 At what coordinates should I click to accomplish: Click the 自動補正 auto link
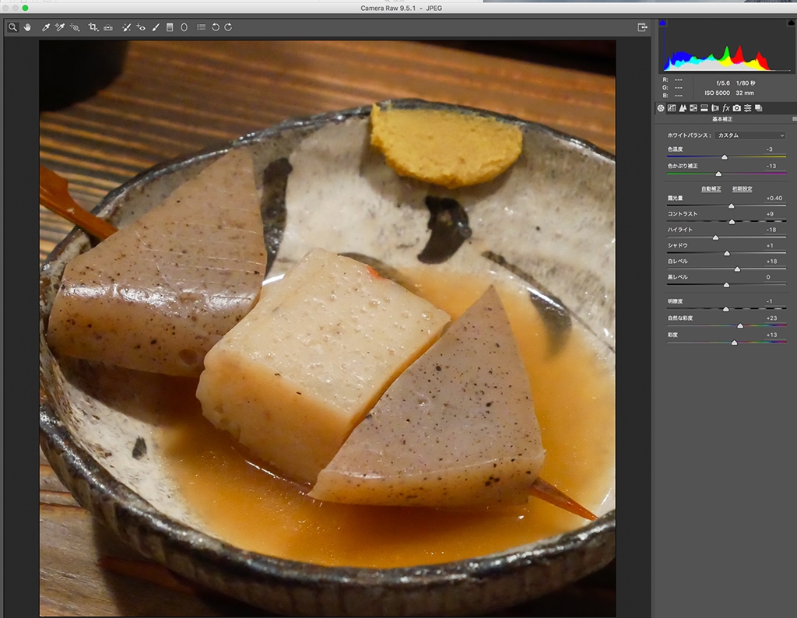[x=711, y=189]
